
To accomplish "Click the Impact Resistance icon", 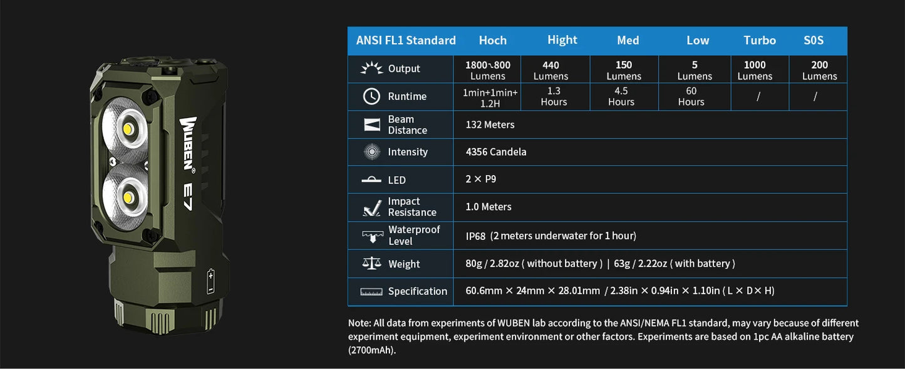I will click(x=371, y=207).
